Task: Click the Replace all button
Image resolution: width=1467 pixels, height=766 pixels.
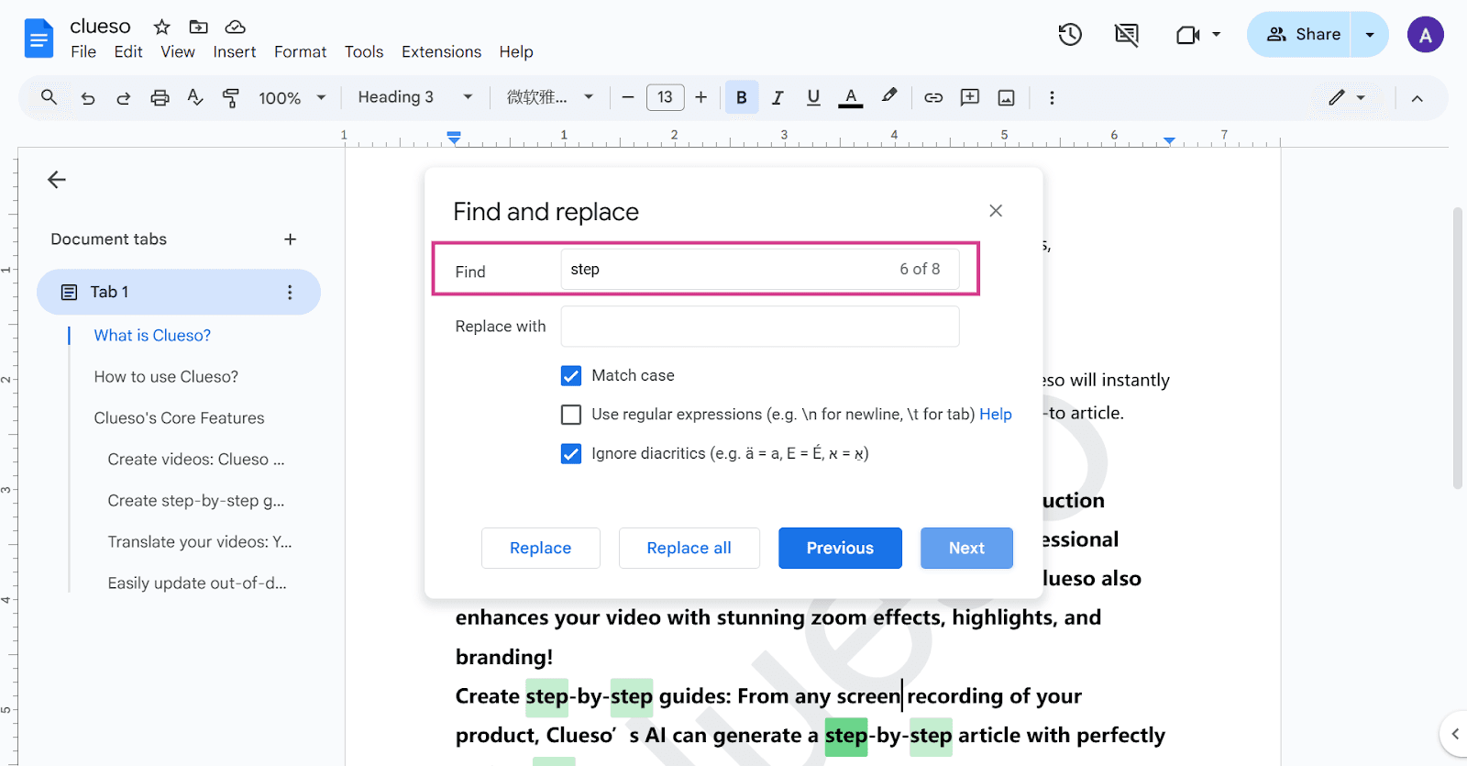Action: [689, 548]
